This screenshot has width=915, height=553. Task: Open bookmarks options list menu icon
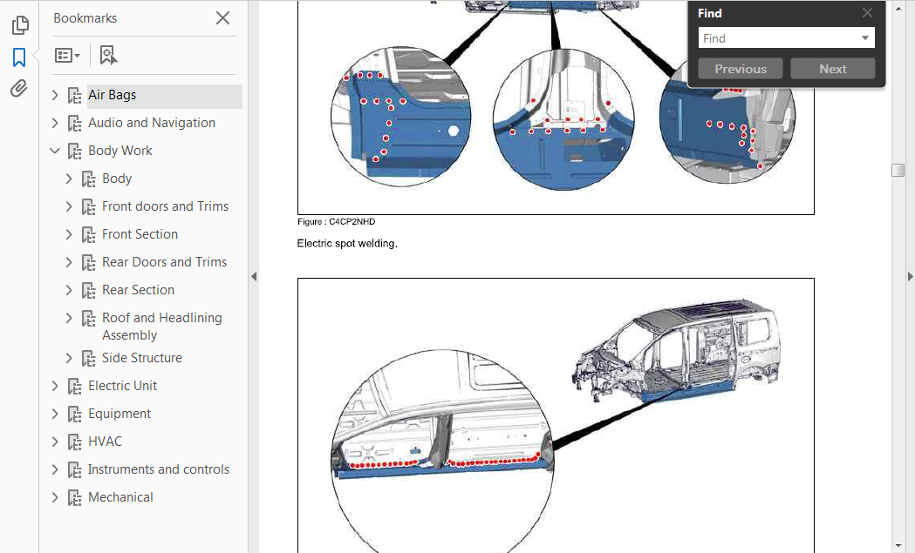pyautogui.click(x=67, y=56)
